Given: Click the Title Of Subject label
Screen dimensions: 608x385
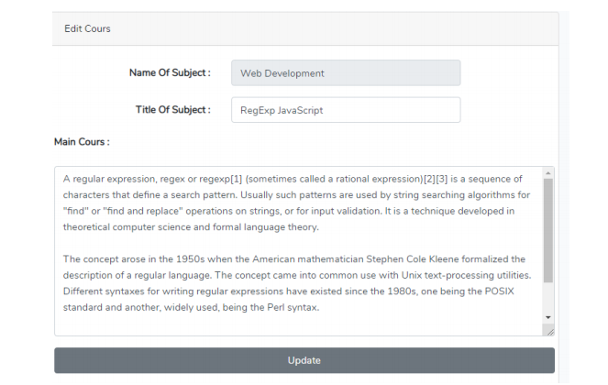Looking at the screenshot, I should point(173,110).
